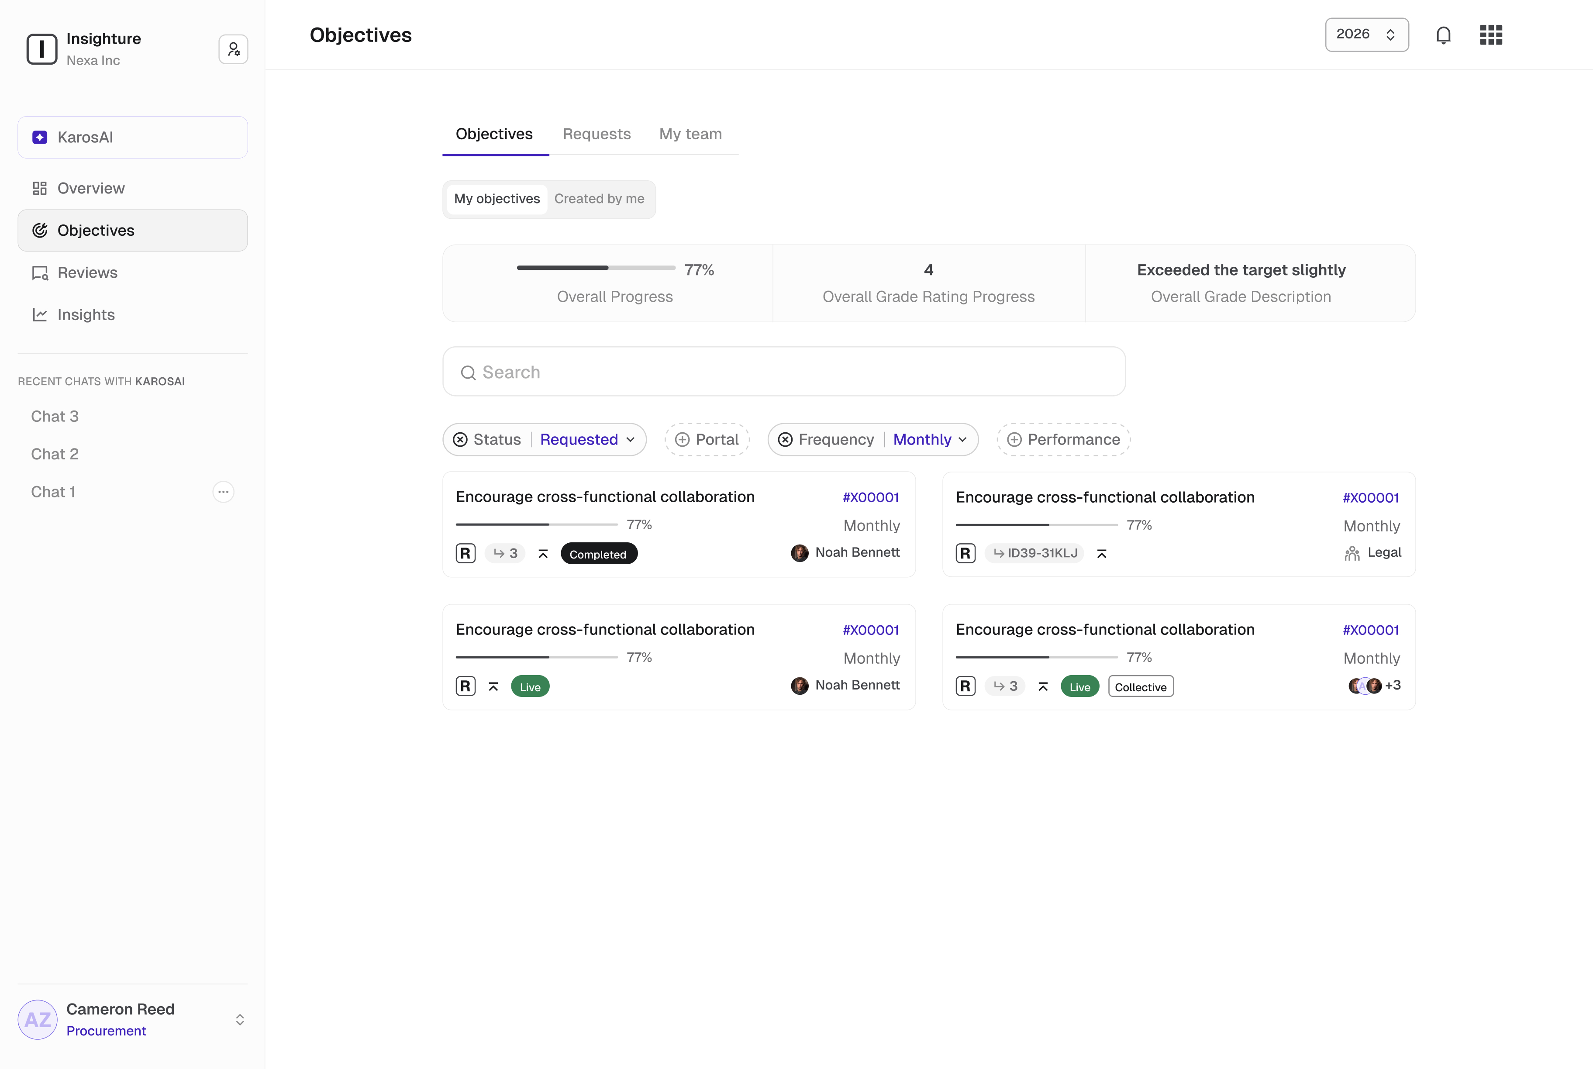
Task: Open notifications bell icon
Action: [1443, 35]
